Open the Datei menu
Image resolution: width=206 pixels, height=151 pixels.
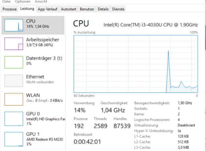(x=7, y=2)
